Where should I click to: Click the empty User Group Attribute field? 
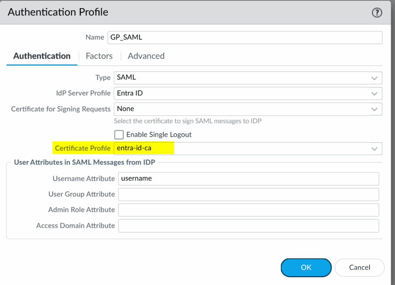coord(248,194)
